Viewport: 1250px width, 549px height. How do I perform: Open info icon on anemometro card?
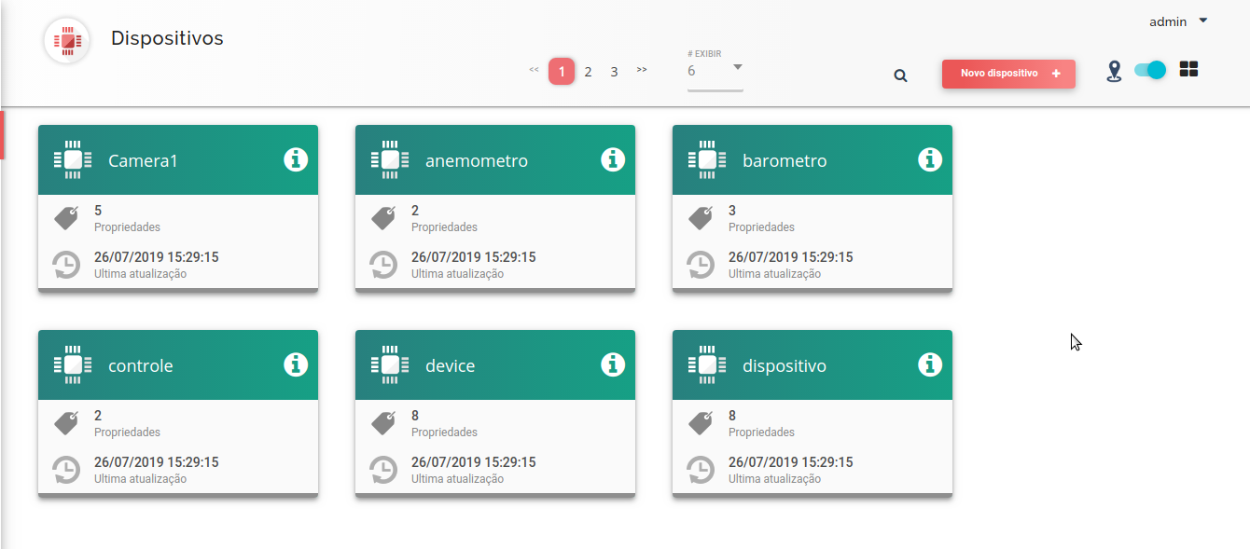(x=613, y=159)
